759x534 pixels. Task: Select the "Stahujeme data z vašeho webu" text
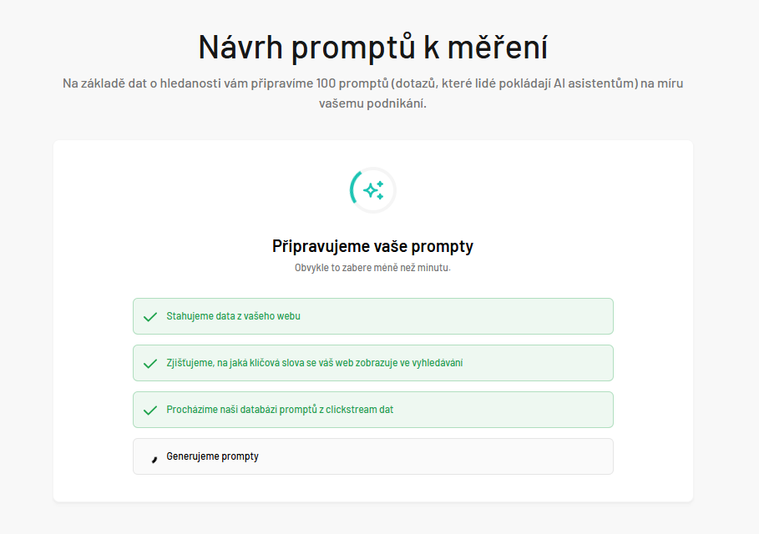coord(233,316)
